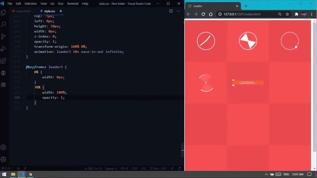Image resolution: width=317 pixels, height=178 pixels.
Task: Click the @keyframes loader3 line in editor
Action: (46, 67)
